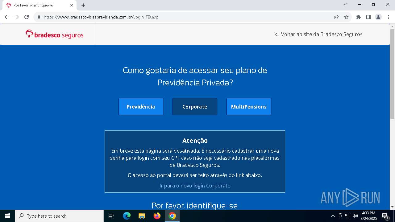Show hidden system tray icons

333,216
